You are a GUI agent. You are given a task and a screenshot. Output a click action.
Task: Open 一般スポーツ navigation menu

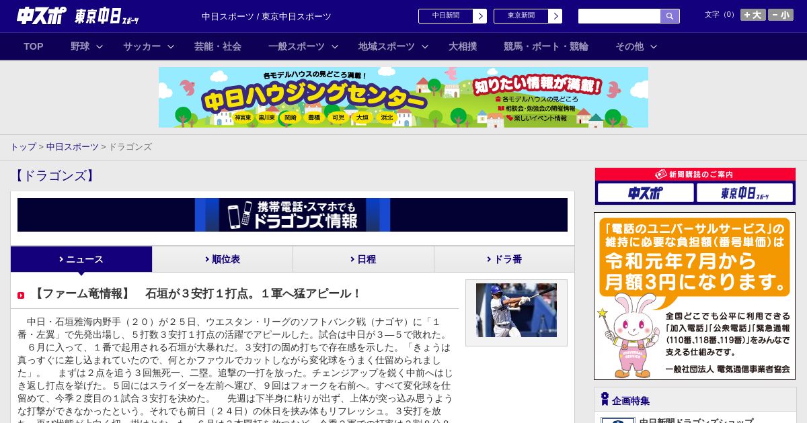[x=297, y=46]
